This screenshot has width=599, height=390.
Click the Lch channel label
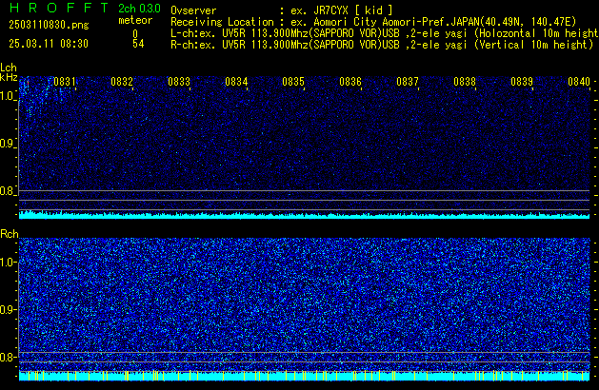click(x=9, y=68)
